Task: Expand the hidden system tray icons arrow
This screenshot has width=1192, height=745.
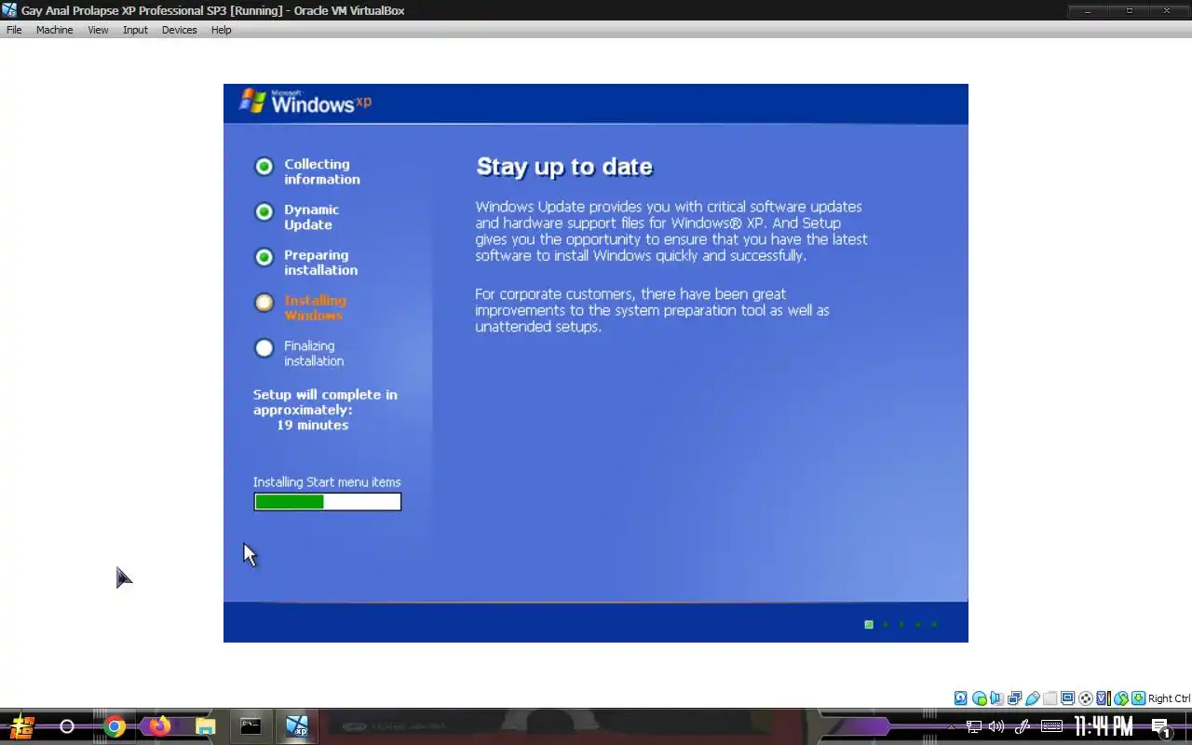Action: [x=951, y=726]
